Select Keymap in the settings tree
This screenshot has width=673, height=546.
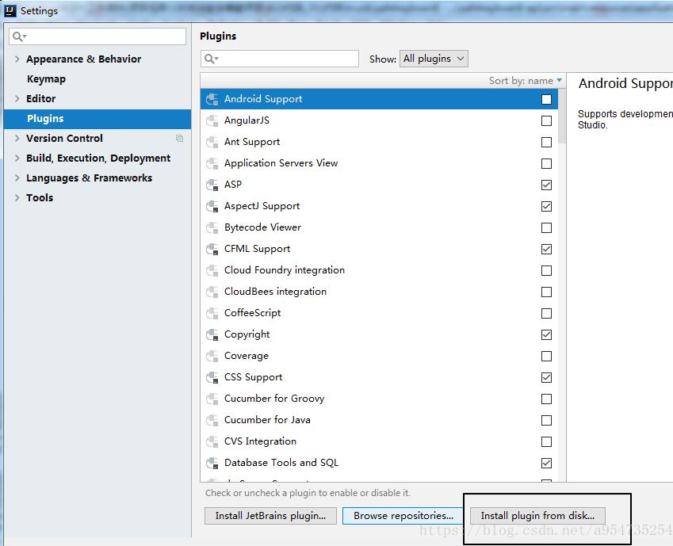coord(46,79)
